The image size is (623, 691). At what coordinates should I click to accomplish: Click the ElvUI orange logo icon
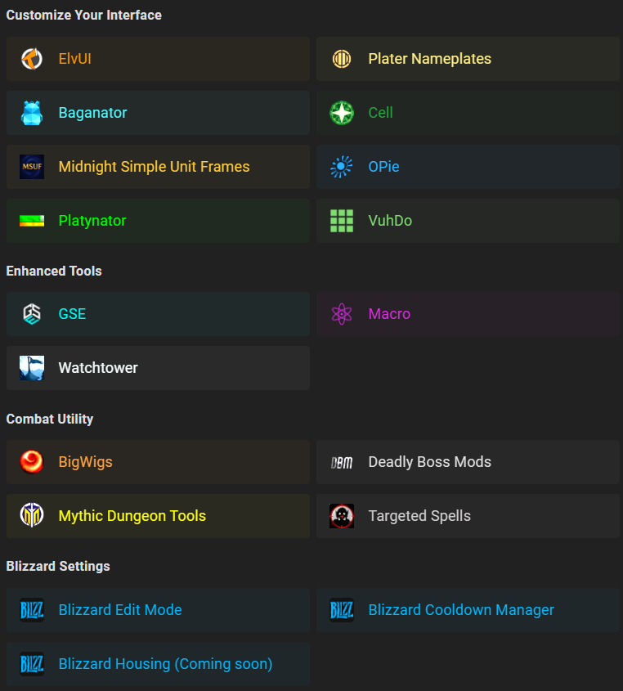coord(32,59)
